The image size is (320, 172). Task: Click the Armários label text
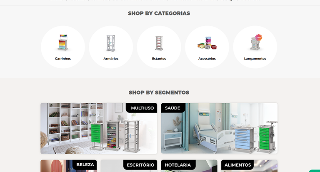tap(111, 59)
